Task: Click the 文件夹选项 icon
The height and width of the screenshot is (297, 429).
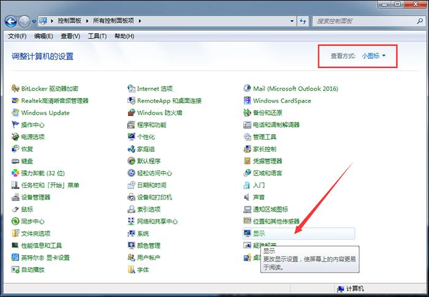Action: click(x=15, y=233)
